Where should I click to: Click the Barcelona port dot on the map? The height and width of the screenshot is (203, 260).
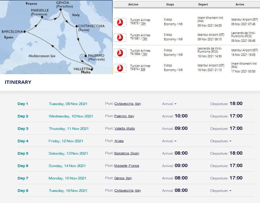coord(25,32)
